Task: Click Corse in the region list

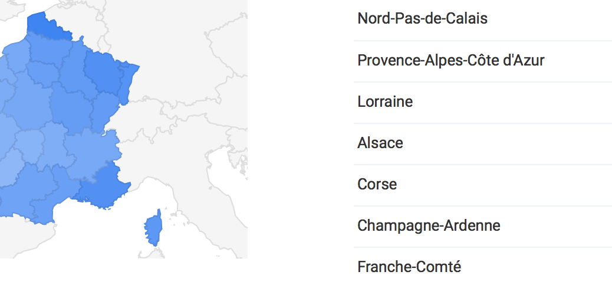Action: [377, 184]
